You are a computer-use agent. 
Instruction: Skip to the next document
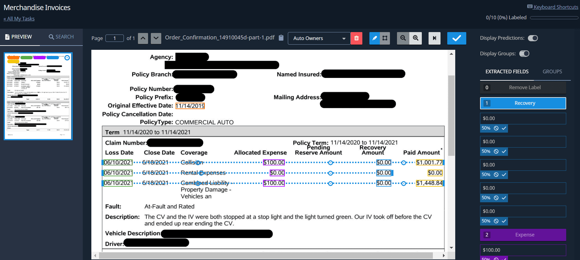[434, 38]
